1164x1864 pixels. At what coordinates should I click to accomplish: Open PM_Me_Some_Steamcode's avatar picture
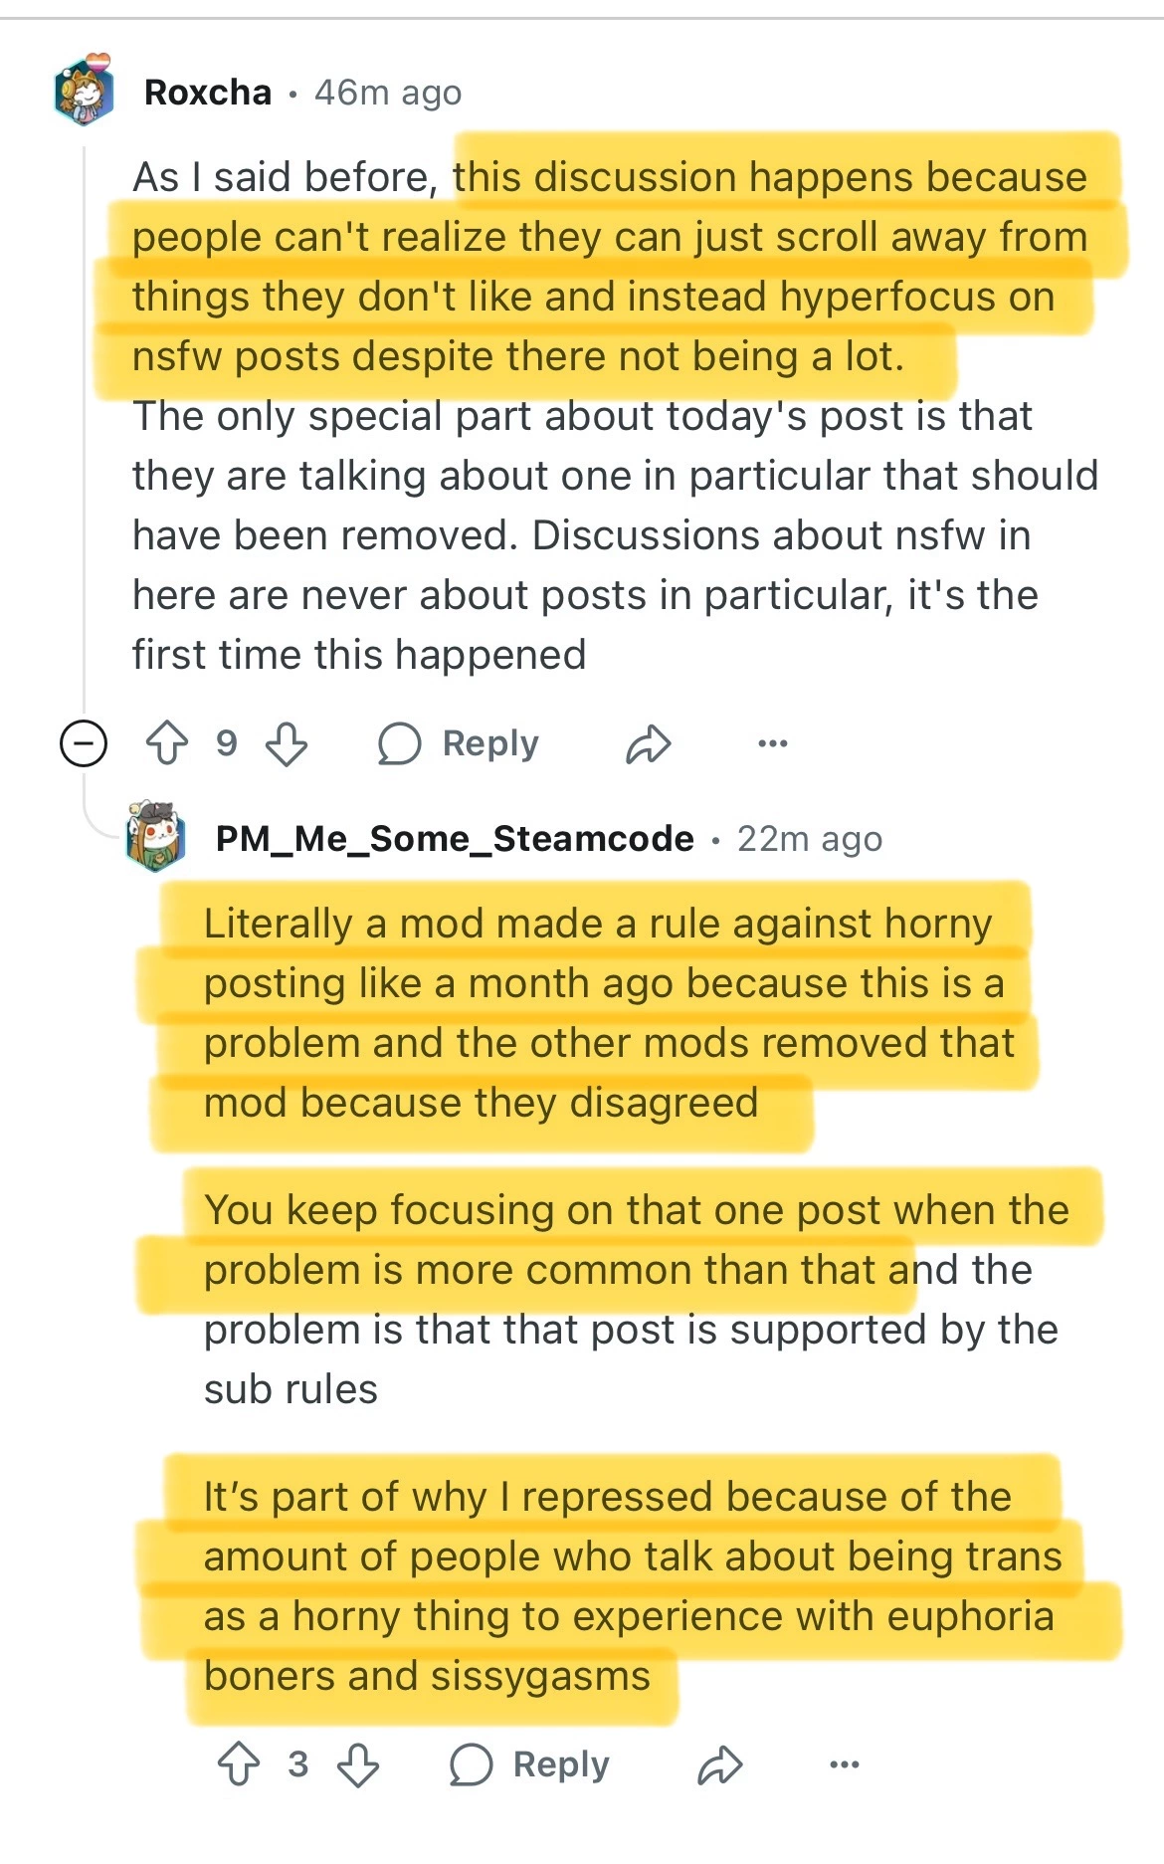tap(156, 838)
